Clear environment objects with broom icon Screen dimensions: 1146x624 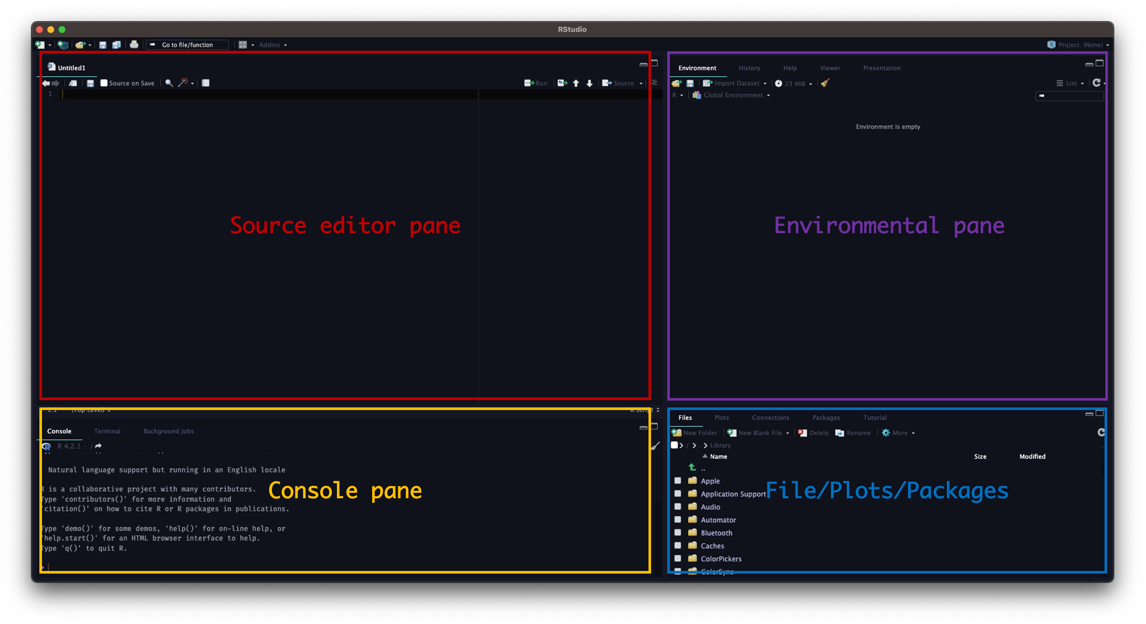click(825, 83)
